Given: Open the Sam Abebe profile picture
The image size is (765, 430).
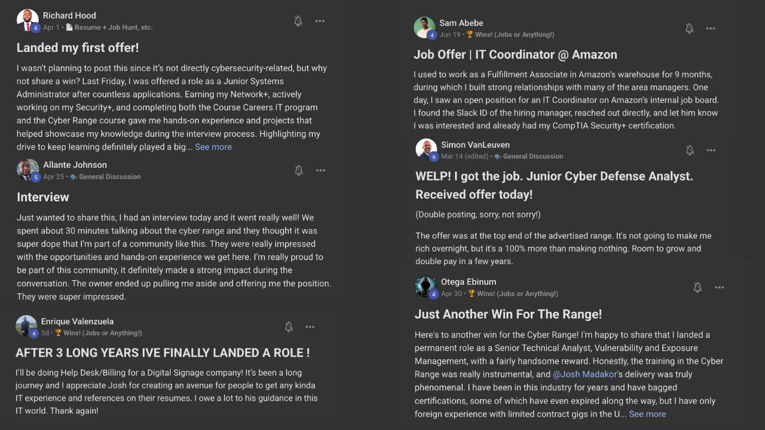Looking at the screenshot, I should coord(424,27).
